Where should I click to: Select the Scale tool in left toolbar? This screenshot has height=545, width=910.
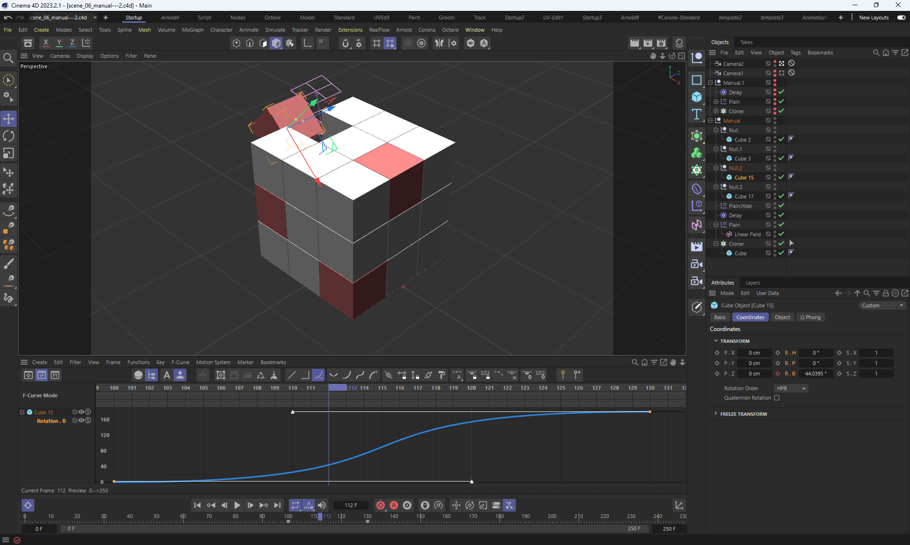[9, 153]
